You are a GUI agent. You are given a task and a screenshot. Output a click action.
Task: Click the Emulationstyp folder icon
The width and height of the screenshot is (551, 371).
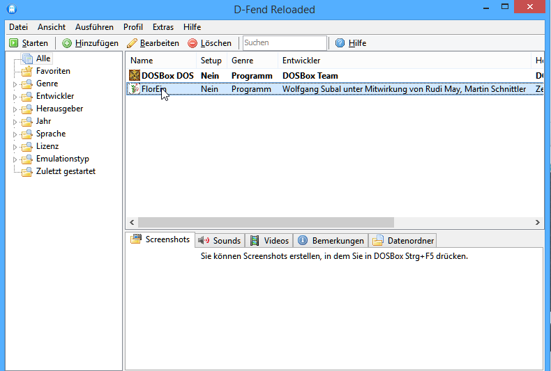tap(27, 159)
